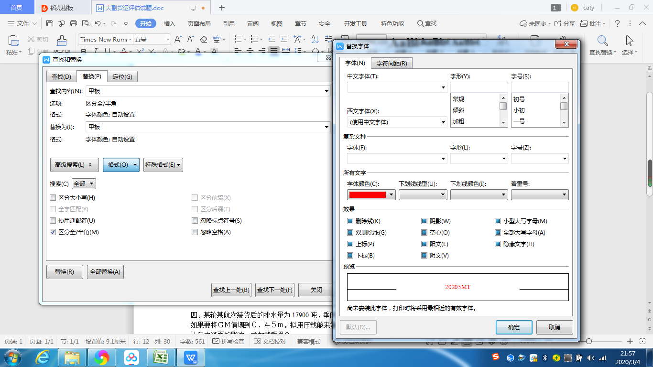Click the Windows Start button
Screen dimensions: 653x367
click(13, 357)
